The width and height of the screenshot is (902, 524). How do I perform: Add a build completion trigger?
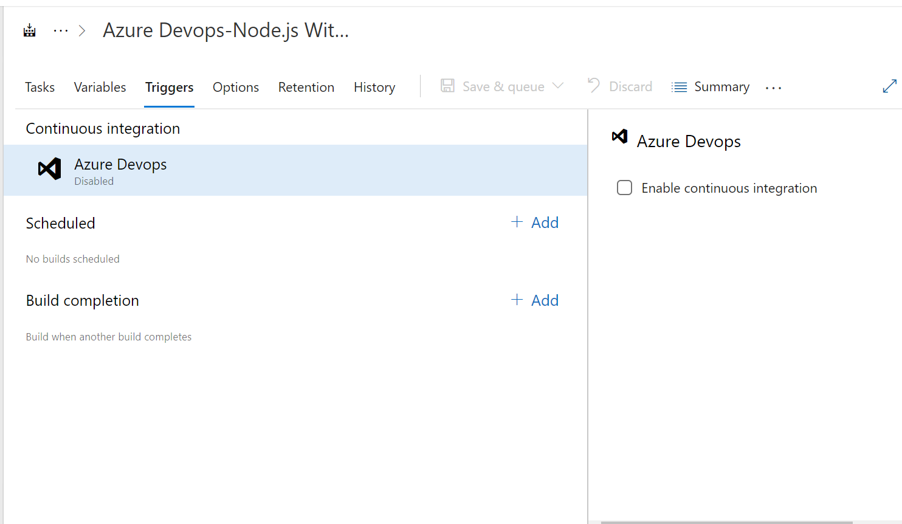tap(545, 300)
